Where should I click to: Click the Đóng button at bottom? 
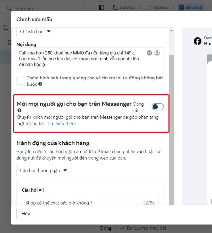click(x=106, y=228)
